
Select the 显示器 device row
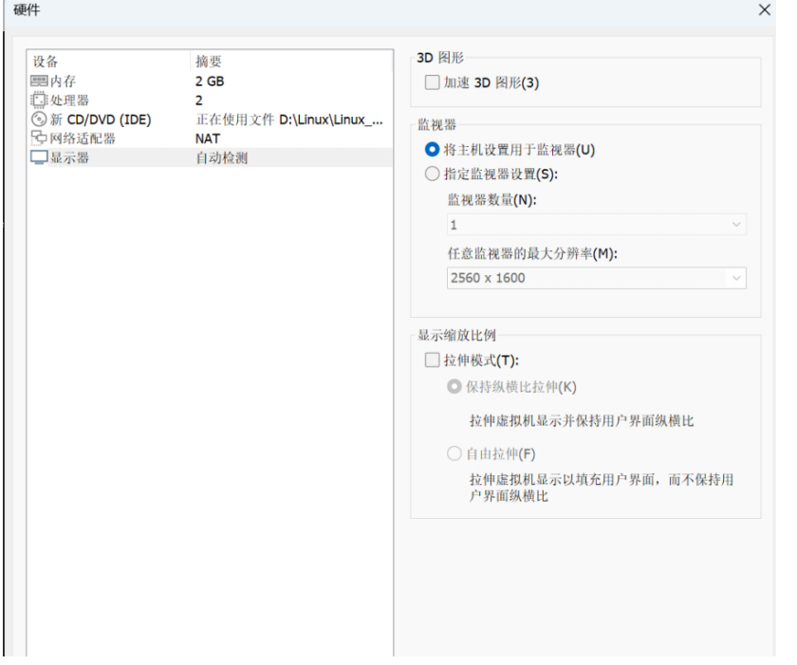point(210,157)
